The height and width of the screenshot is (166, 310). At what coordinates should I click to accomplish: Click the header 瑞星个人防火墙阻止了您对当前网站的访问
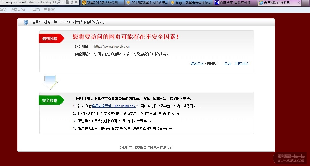point(68,22)
